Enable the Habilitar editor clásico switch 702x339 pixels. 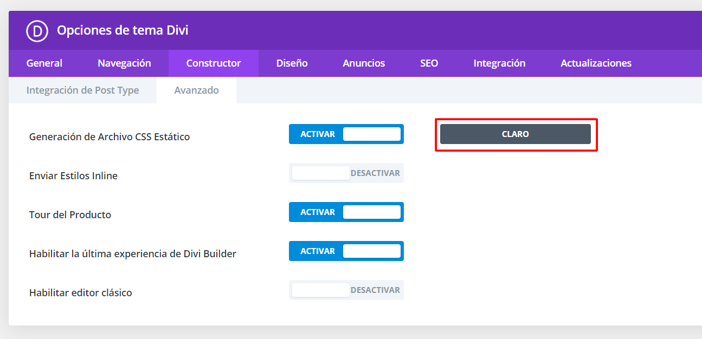(346, 290)
